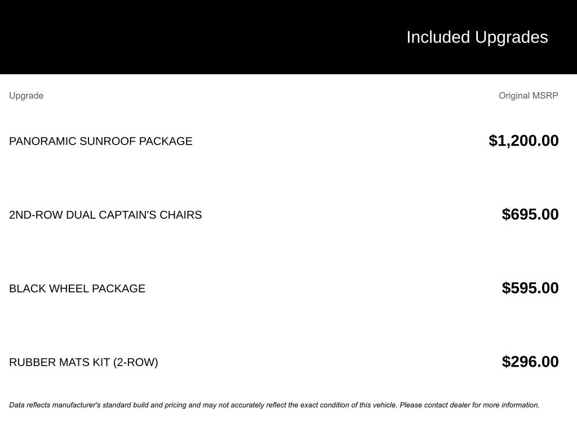Click the $1,200.00 price

(523, 141)
